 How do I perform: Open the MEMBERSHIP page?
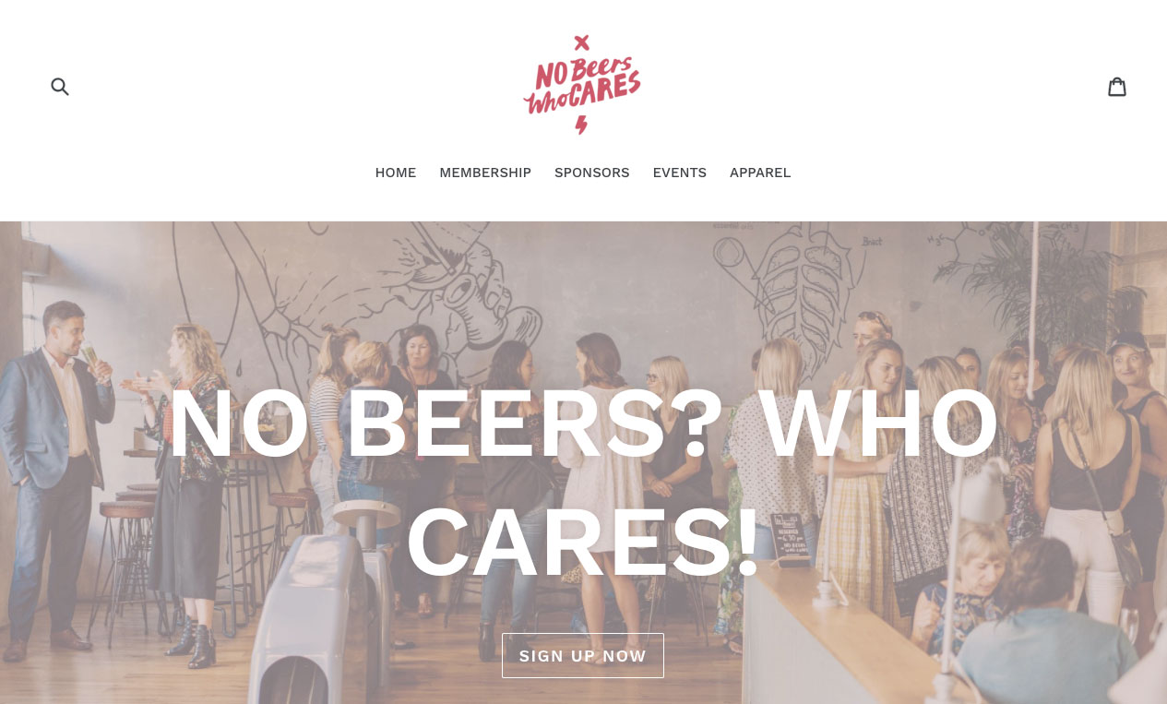(x=485, y=173)
